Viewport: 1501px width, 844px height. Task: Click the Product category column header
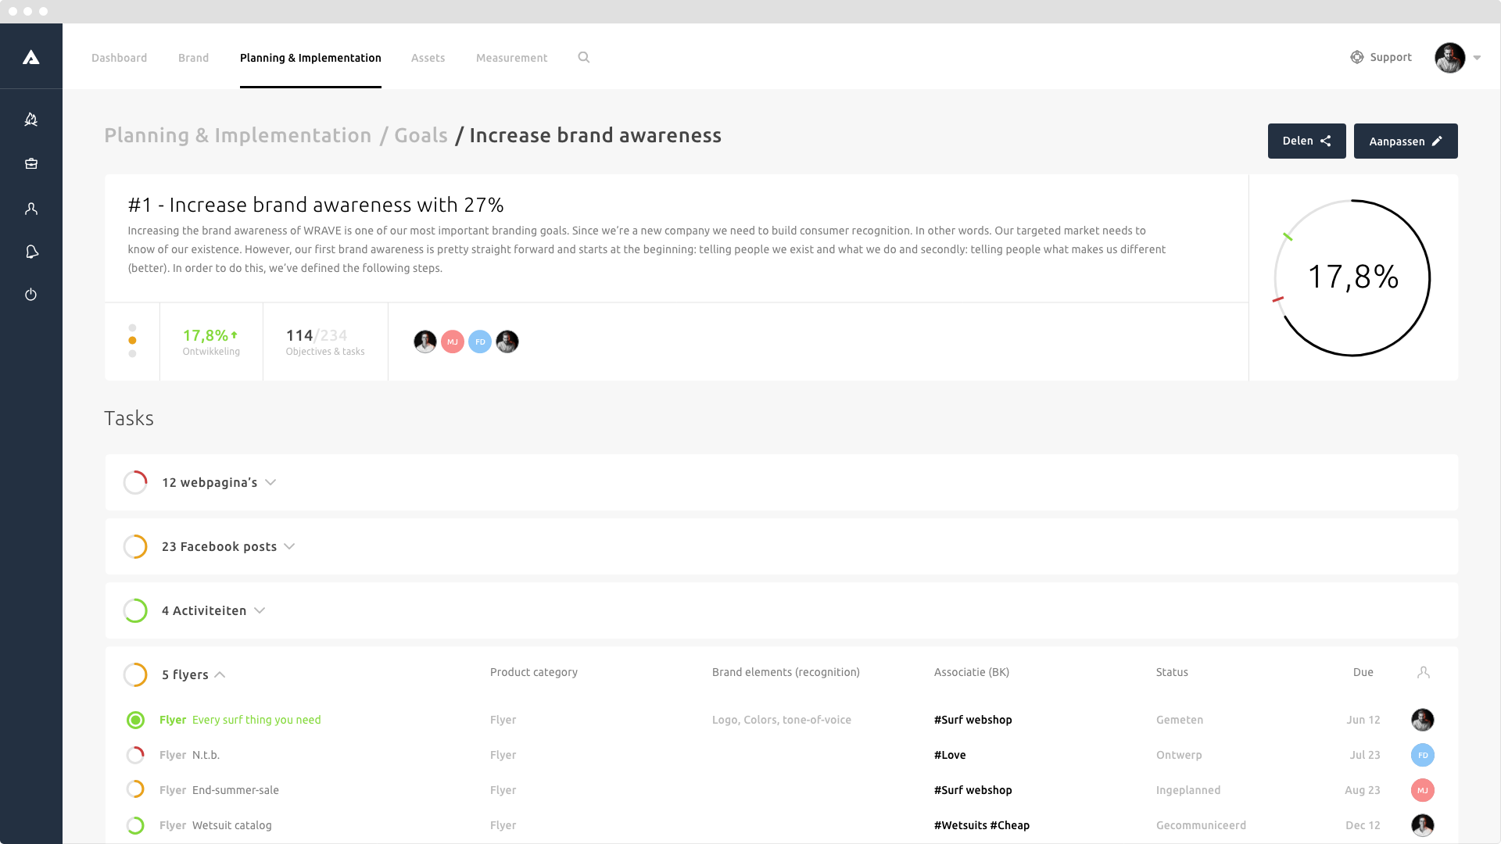[534, 672]
